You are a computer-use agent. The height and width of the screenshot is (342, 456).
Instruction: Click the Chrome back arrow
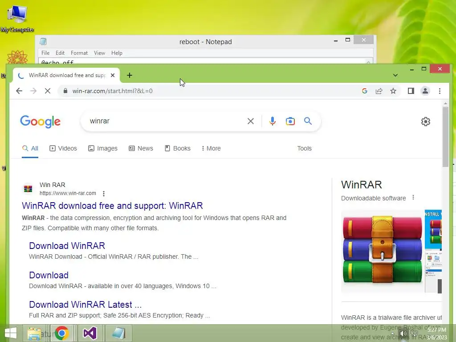click(x=19, y=91)
